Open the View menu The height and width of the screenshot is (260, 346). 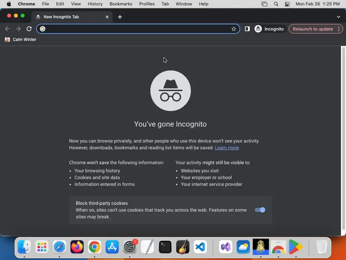tap(76, 4)
